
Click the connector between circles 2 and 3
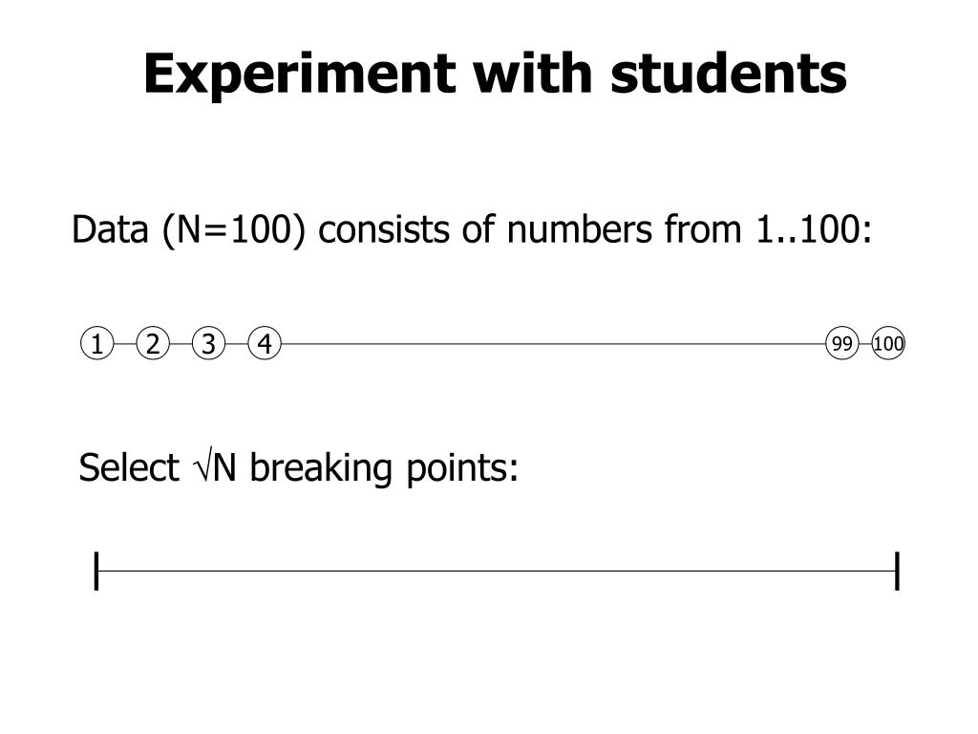[181, 343]
